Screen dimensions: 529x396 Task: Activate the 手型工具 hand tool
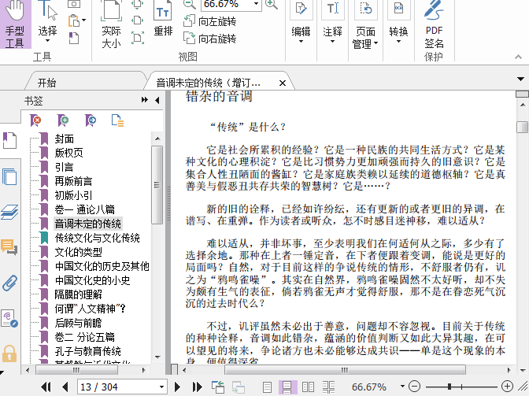tap(15, 24)
